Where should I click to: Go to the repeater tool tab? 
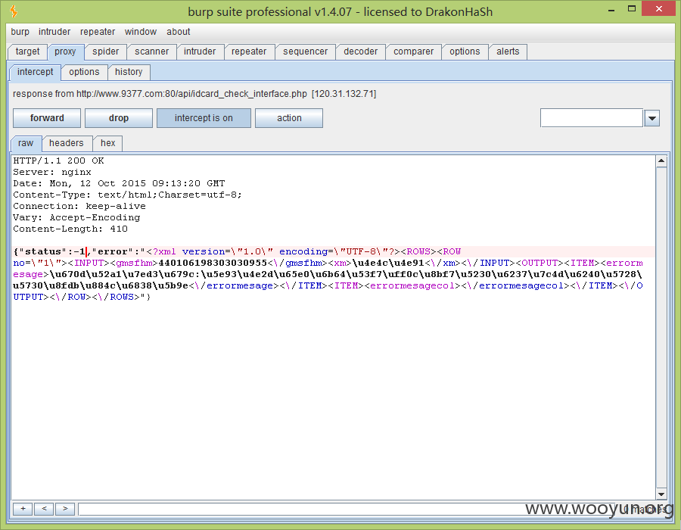249,51
